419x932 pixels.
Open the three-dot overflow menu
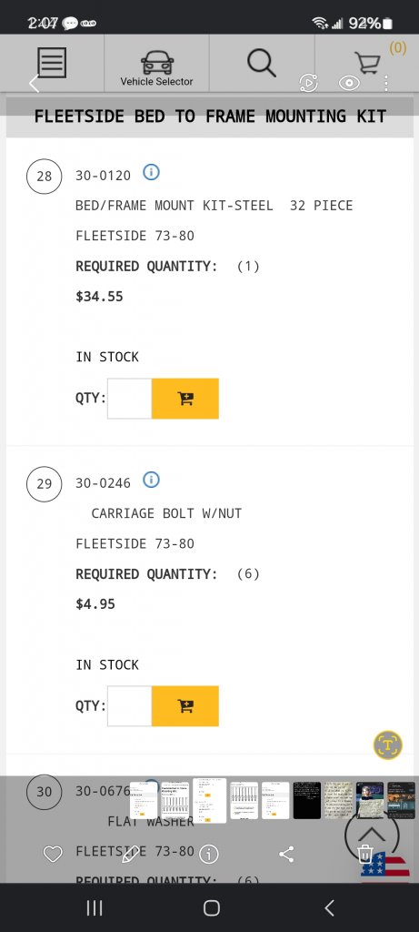click(x=386, y=83)
